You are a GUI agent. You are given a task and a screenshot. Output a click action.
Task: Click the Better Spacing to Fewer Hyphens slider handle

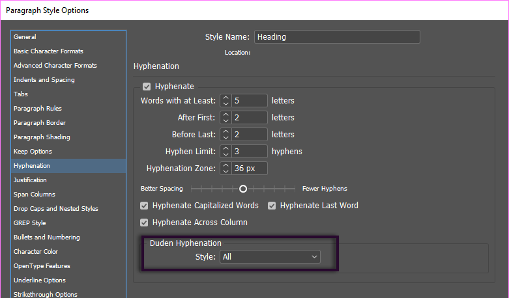pos(243,189)
